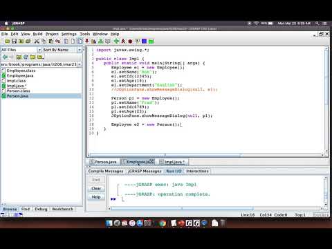Select the Debug tab in the side panel

tap(41, 209)
